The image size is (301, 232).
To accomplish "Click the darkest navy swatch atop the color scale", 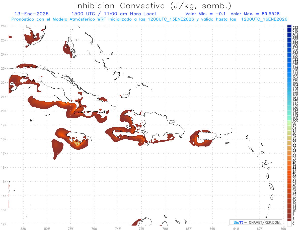I will tap(289, 26).
